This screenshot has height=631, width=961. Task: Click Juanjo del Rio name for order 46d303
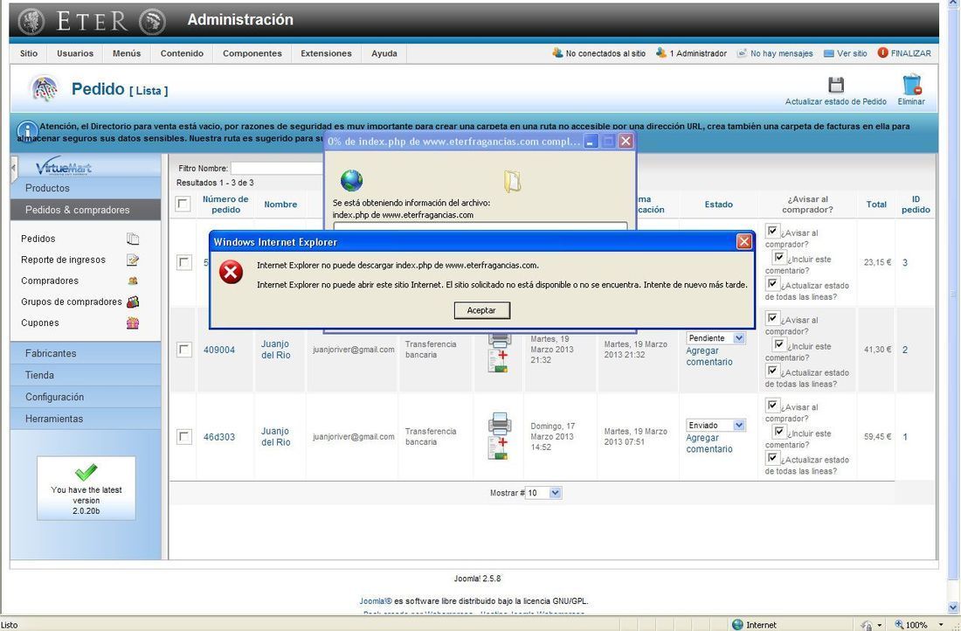pyautogui.click(x=276, y=437)
